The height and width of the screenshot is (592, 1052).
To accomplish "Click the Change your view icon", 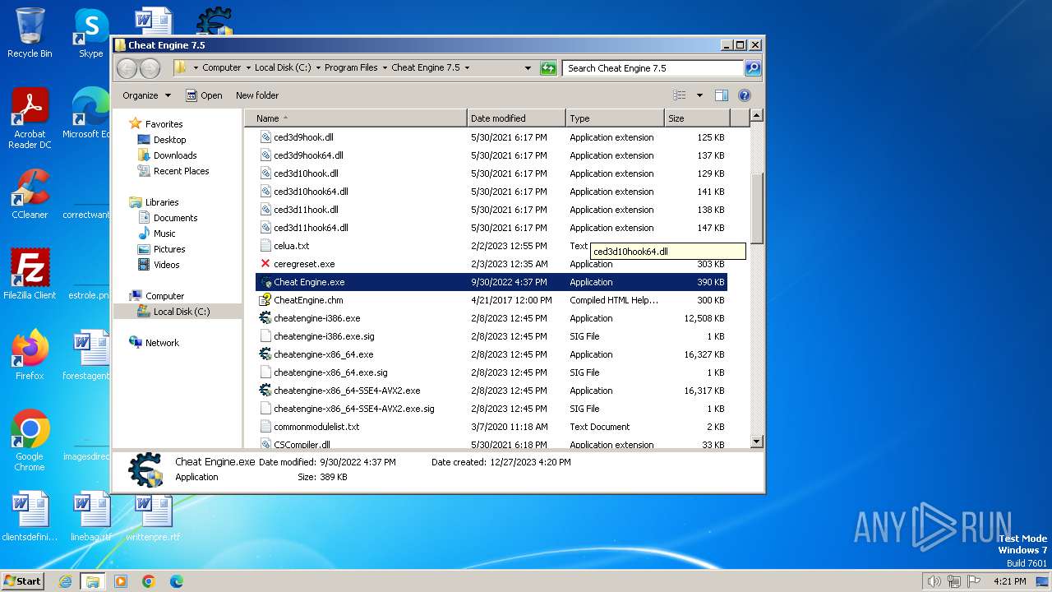I will (x=680, y=95).
